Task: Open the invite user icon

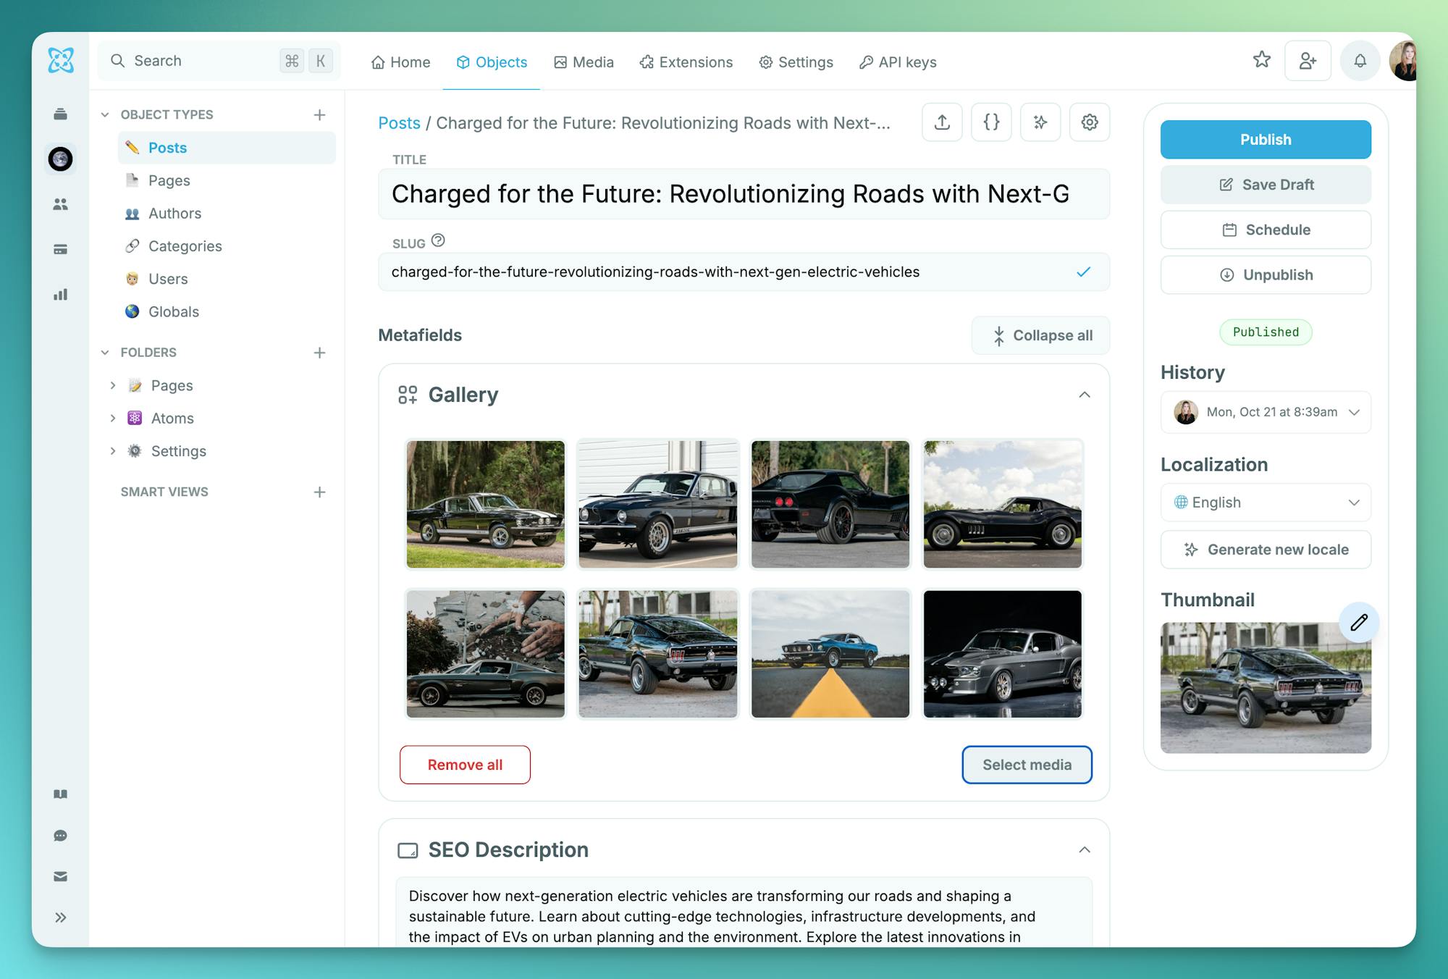Action: coord(1308,61)
